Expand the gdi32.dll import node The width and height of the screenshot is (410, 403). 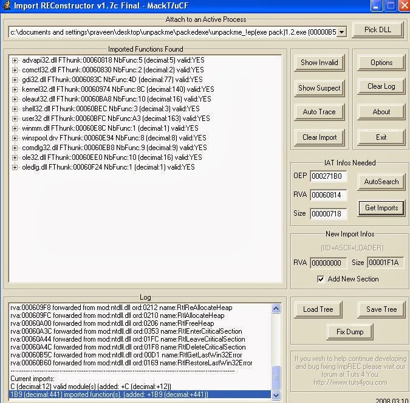15,80
